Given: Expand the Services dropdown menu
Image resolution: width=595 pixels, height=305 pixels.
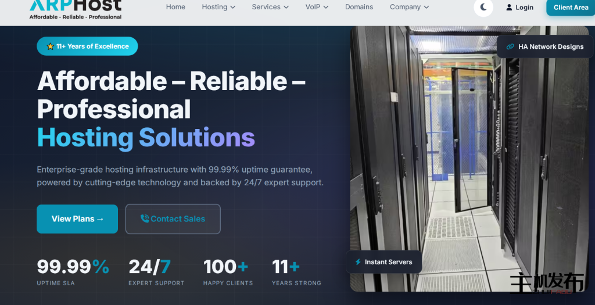Looking at the screenshot, I should click(x=270, y=7).
